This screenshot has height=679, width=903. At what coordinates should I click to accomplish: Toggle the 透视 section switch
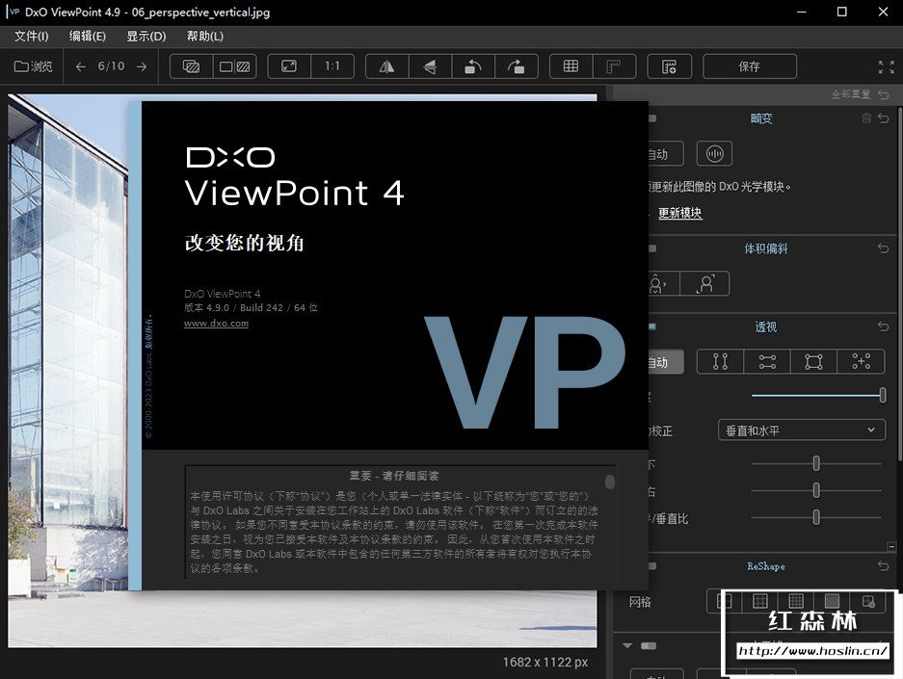[x=652, y=326]
